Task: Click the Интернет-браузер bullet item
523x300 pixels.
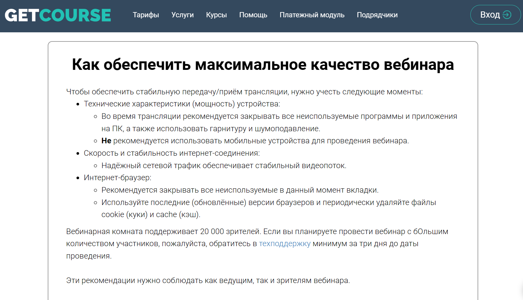Action: pyautogui.click(x=117, y=178)
